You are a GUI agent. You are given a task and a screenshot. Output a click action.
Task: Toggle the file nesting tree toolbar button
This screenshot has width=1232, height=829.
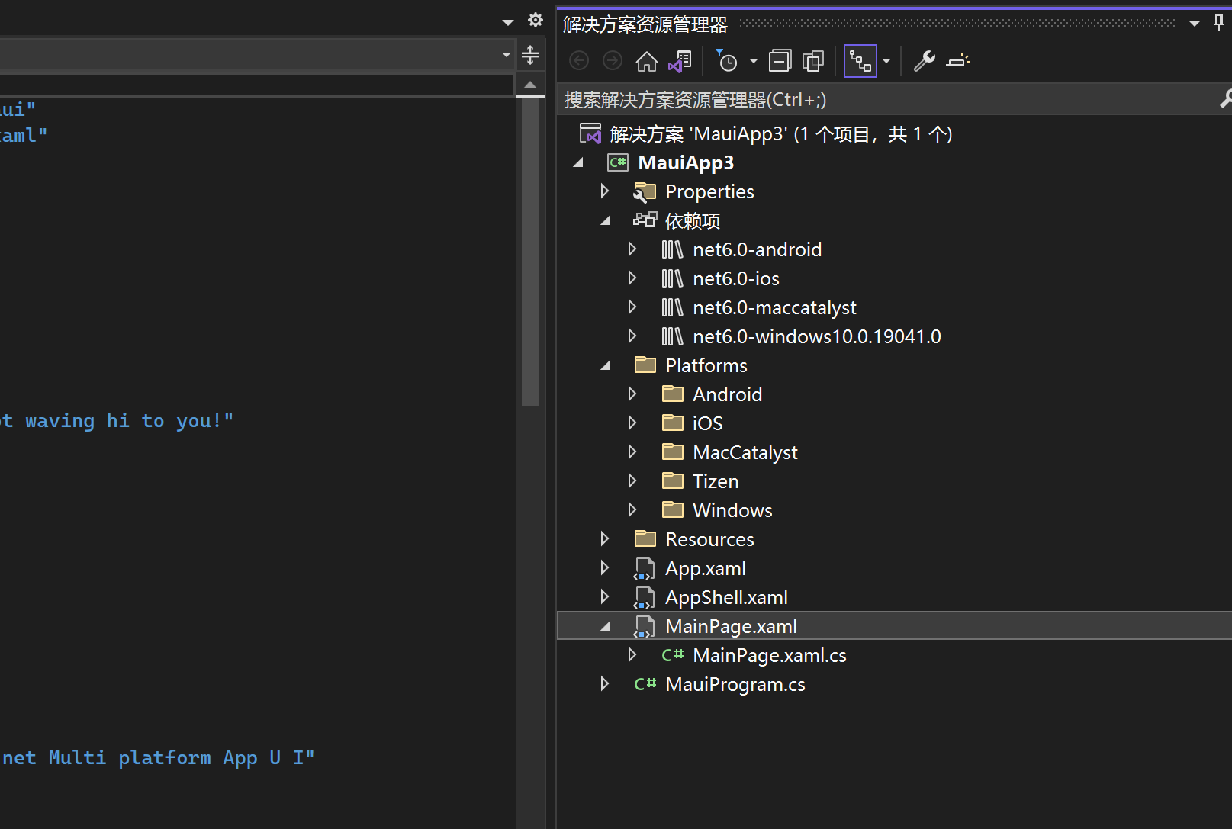pos(860,61)
